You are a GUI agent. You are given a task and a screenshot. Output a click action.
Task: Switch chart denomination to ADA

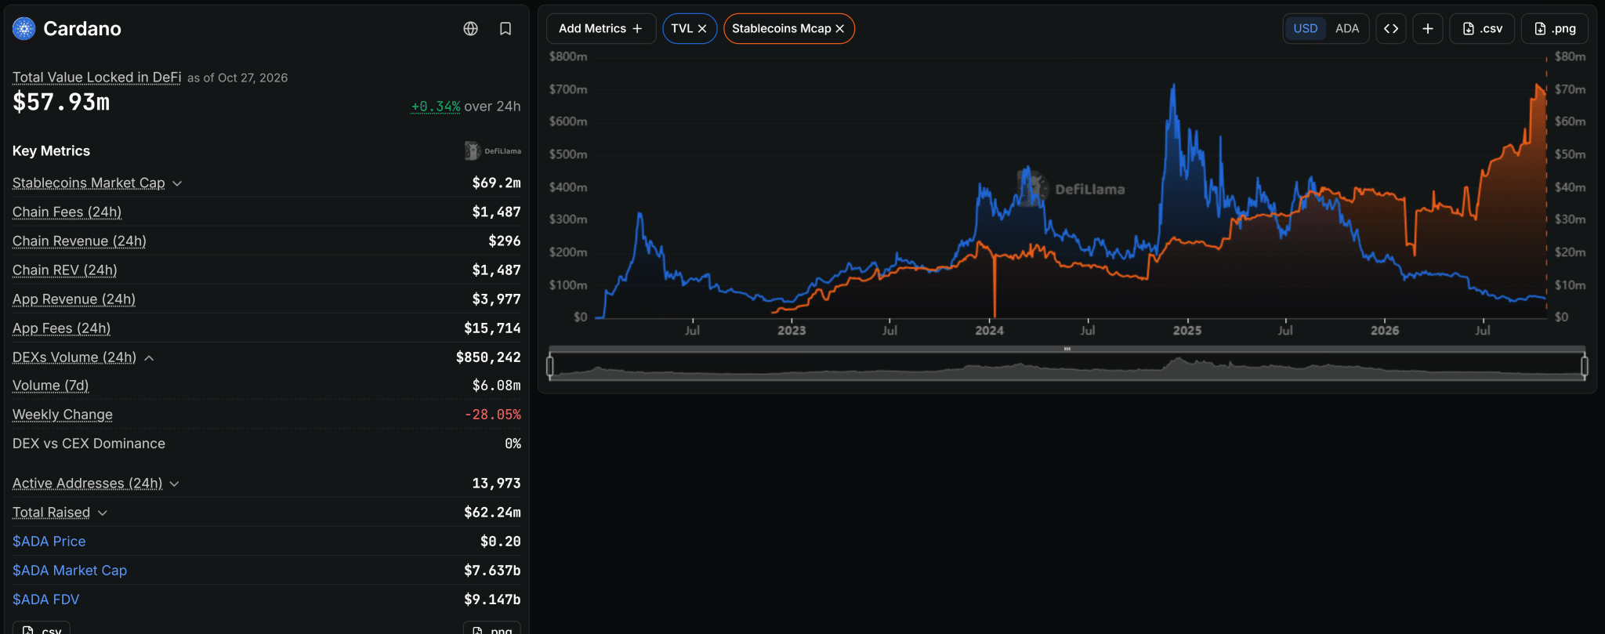pyautogui.click(x=1347, y=29)
